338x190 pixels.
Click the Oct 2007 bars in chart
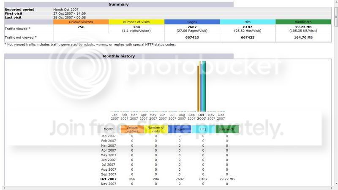[202, 86]
